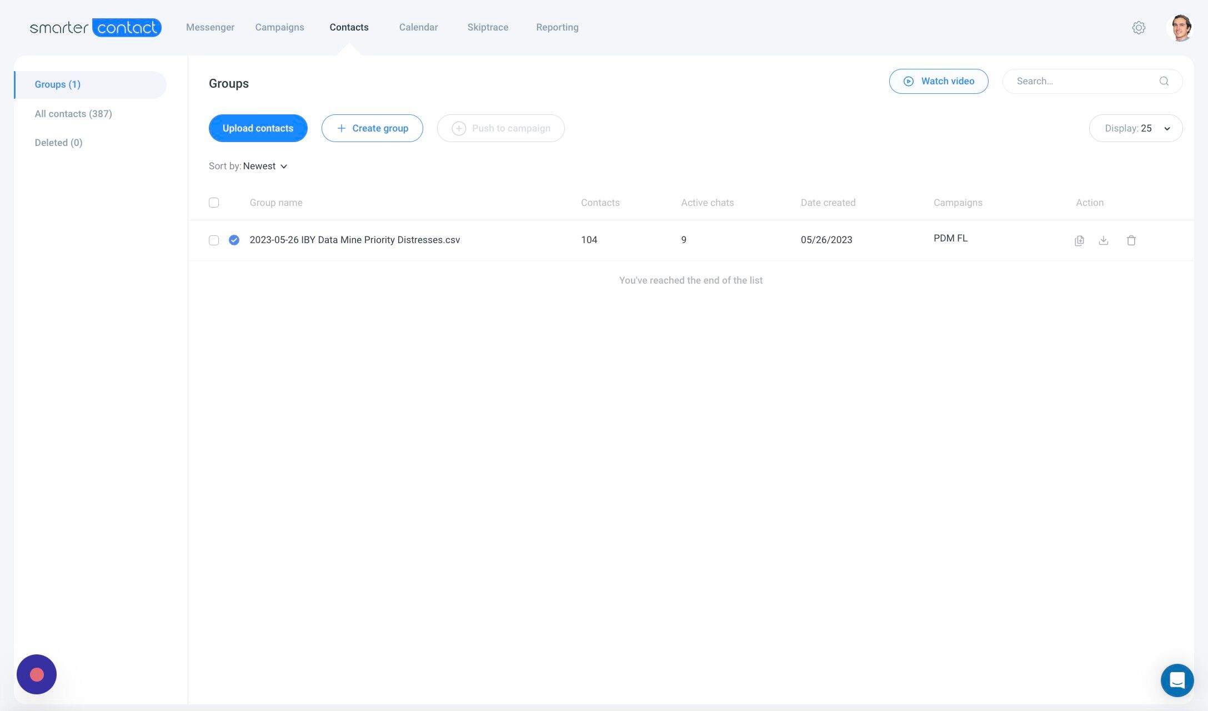Screen dimensions: 1208x711
Task: Select all groups checkbox in header
Action: [214, 203]
